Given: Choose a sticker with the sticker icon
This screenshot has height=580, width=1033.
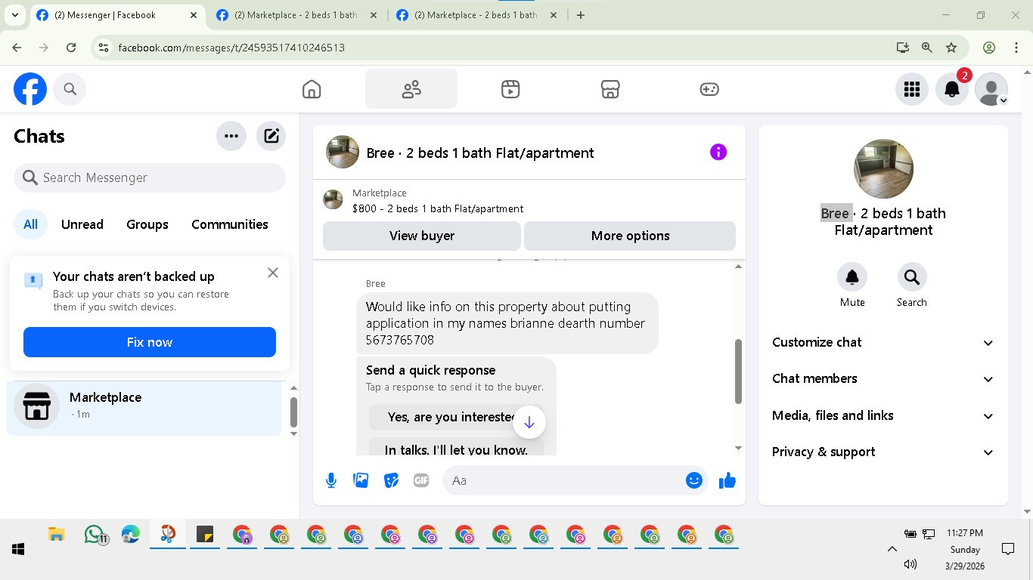Looking at the screenshot, I should coord(391,480).
